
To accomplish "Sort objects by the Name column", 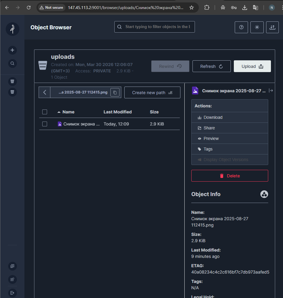I will tap(68, 112).
